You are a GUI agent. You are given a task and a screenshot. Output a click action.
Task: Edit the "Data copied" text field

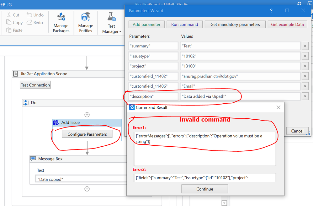[x=81, y=179]
